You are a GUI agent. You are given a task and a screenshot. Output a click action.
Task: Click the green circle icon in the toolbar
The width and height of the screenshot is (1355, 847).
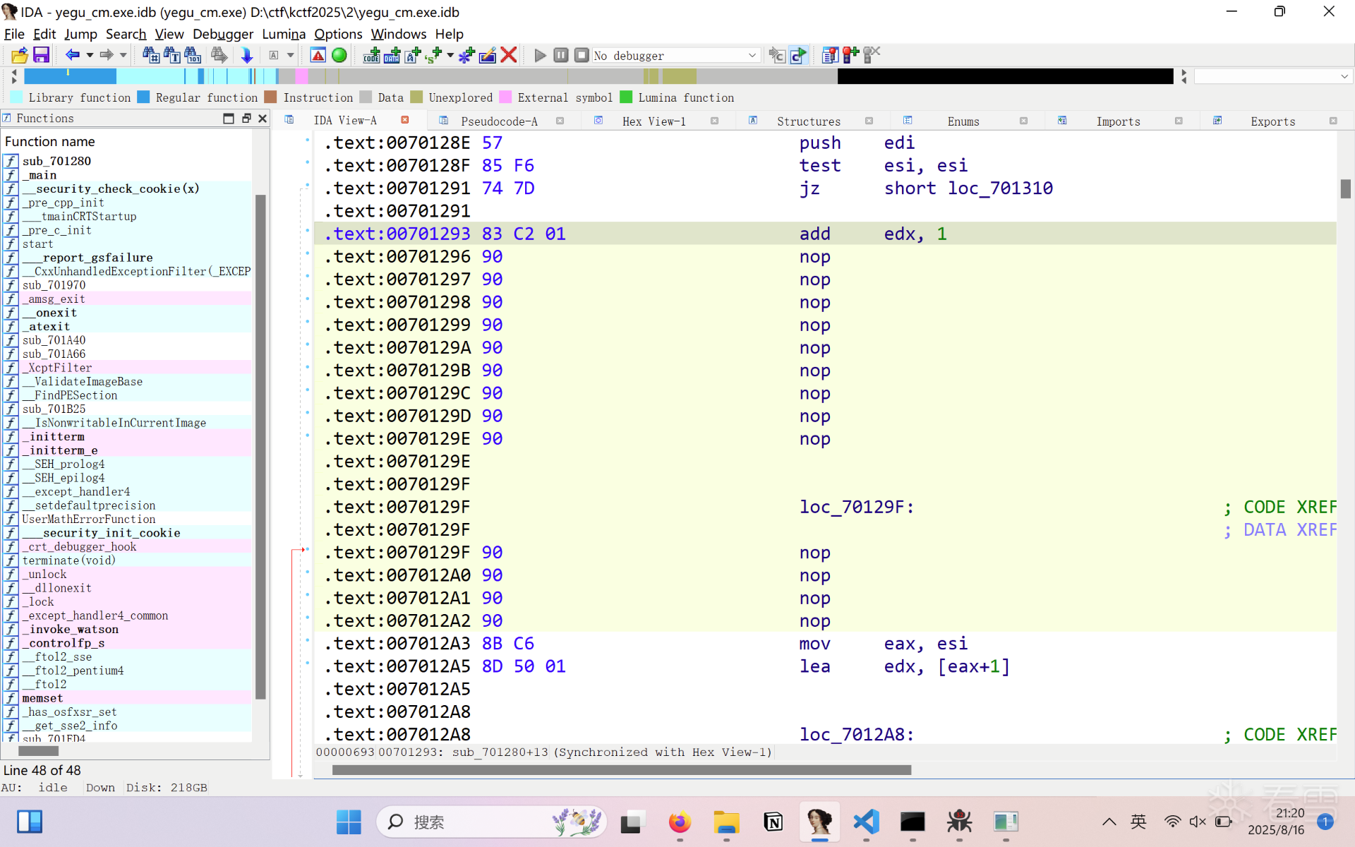[339, 55]
